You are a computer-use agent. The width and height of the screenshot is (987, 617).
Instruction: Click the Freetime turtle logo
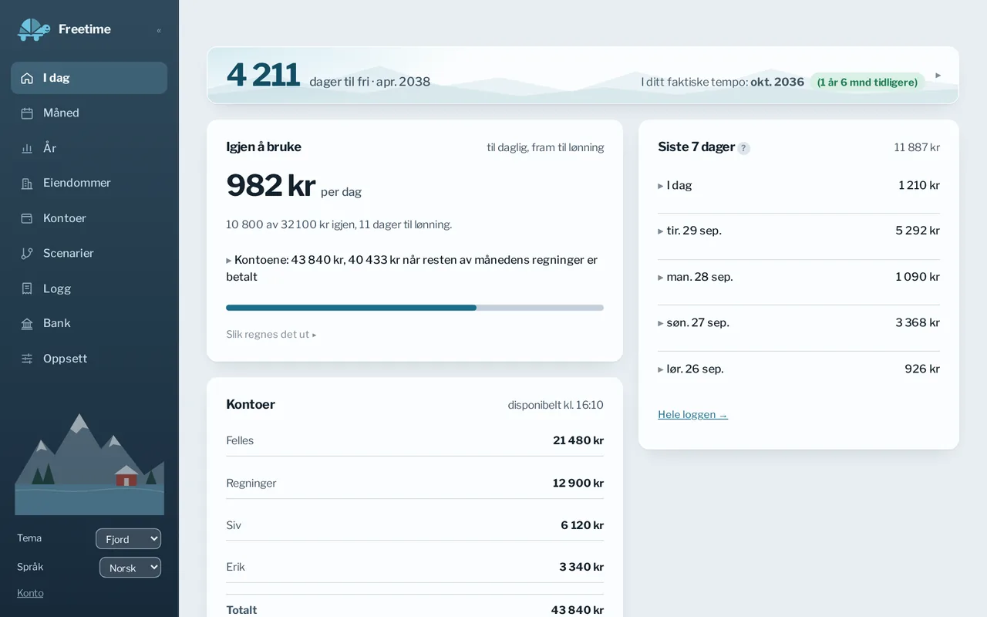click(34, 29)
